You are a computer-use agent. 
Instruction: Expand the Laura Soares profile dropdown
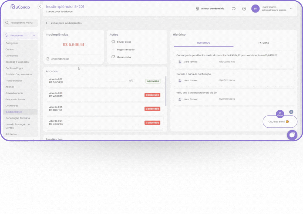tap(291, 9)
